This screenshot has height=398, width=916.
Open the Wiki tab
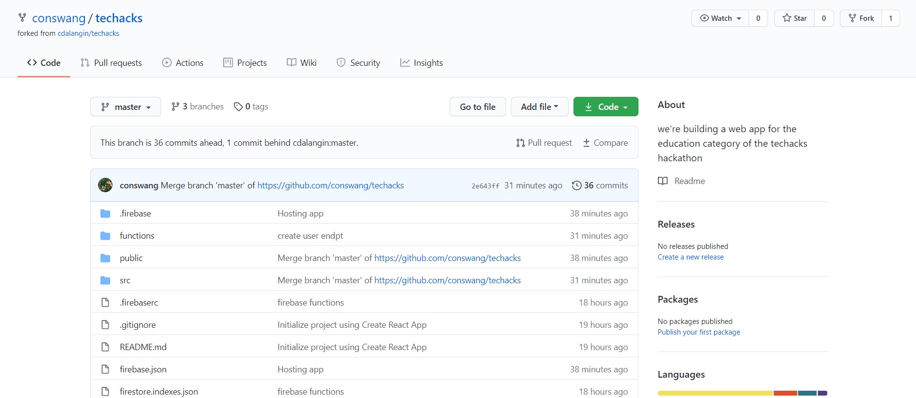(x=302, y=62)
